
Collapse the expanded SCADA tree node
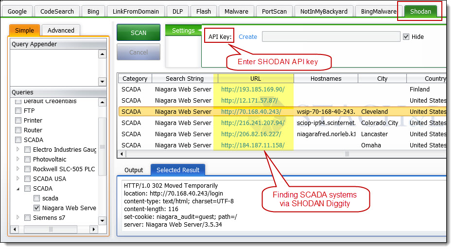point(18,189)
